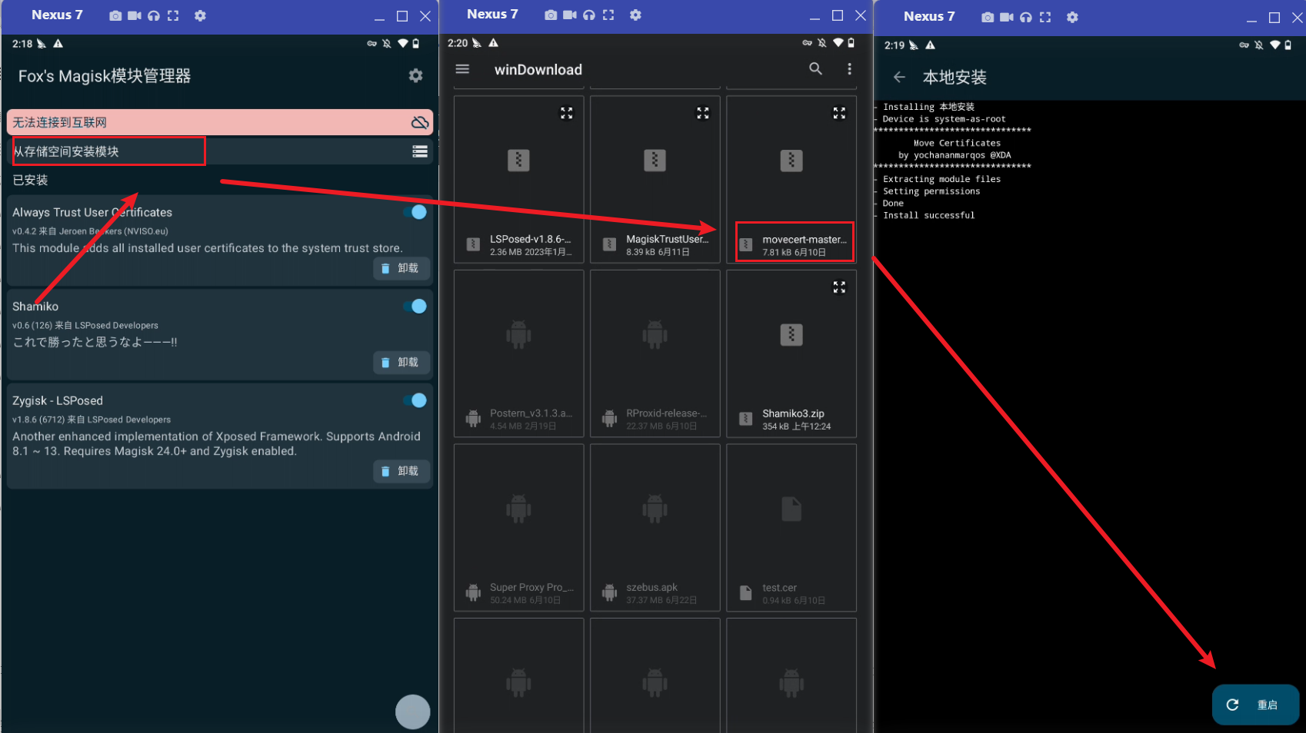1306x733 pixels.
Task: Click headphones audio icon in left Nexus 7 window
Action: [x=154, y=15]
